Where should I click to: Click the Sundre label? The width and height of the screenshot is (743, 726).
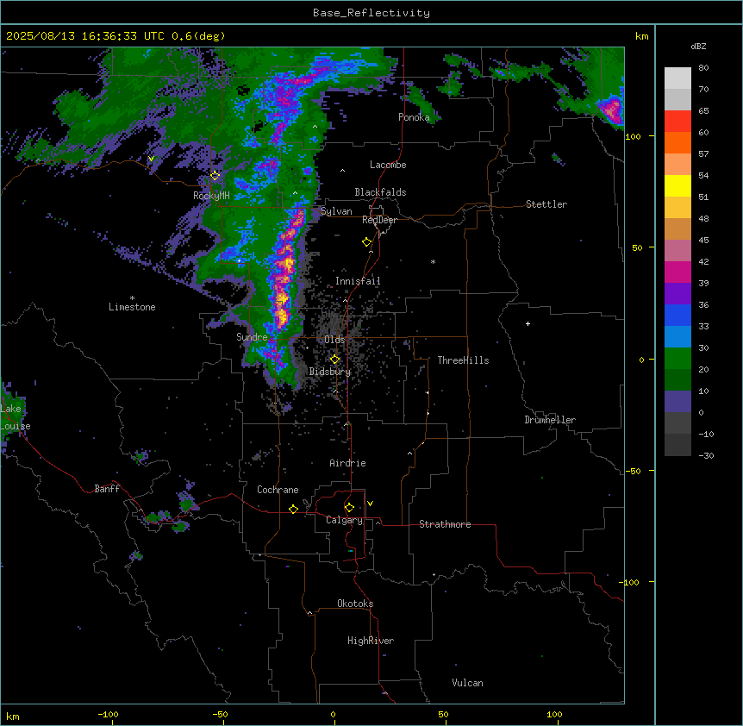click(x=252, y=337)
